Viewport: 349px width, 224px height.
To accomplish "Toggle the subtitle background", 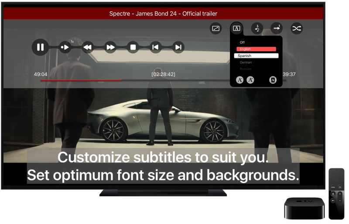I will tap(273, 80).
